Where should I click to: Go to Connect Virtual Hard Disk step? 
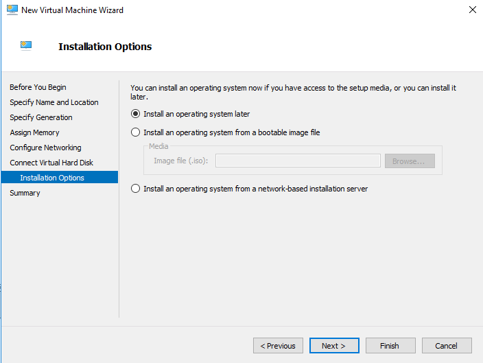pyautogui.click(x=51, y=163)
